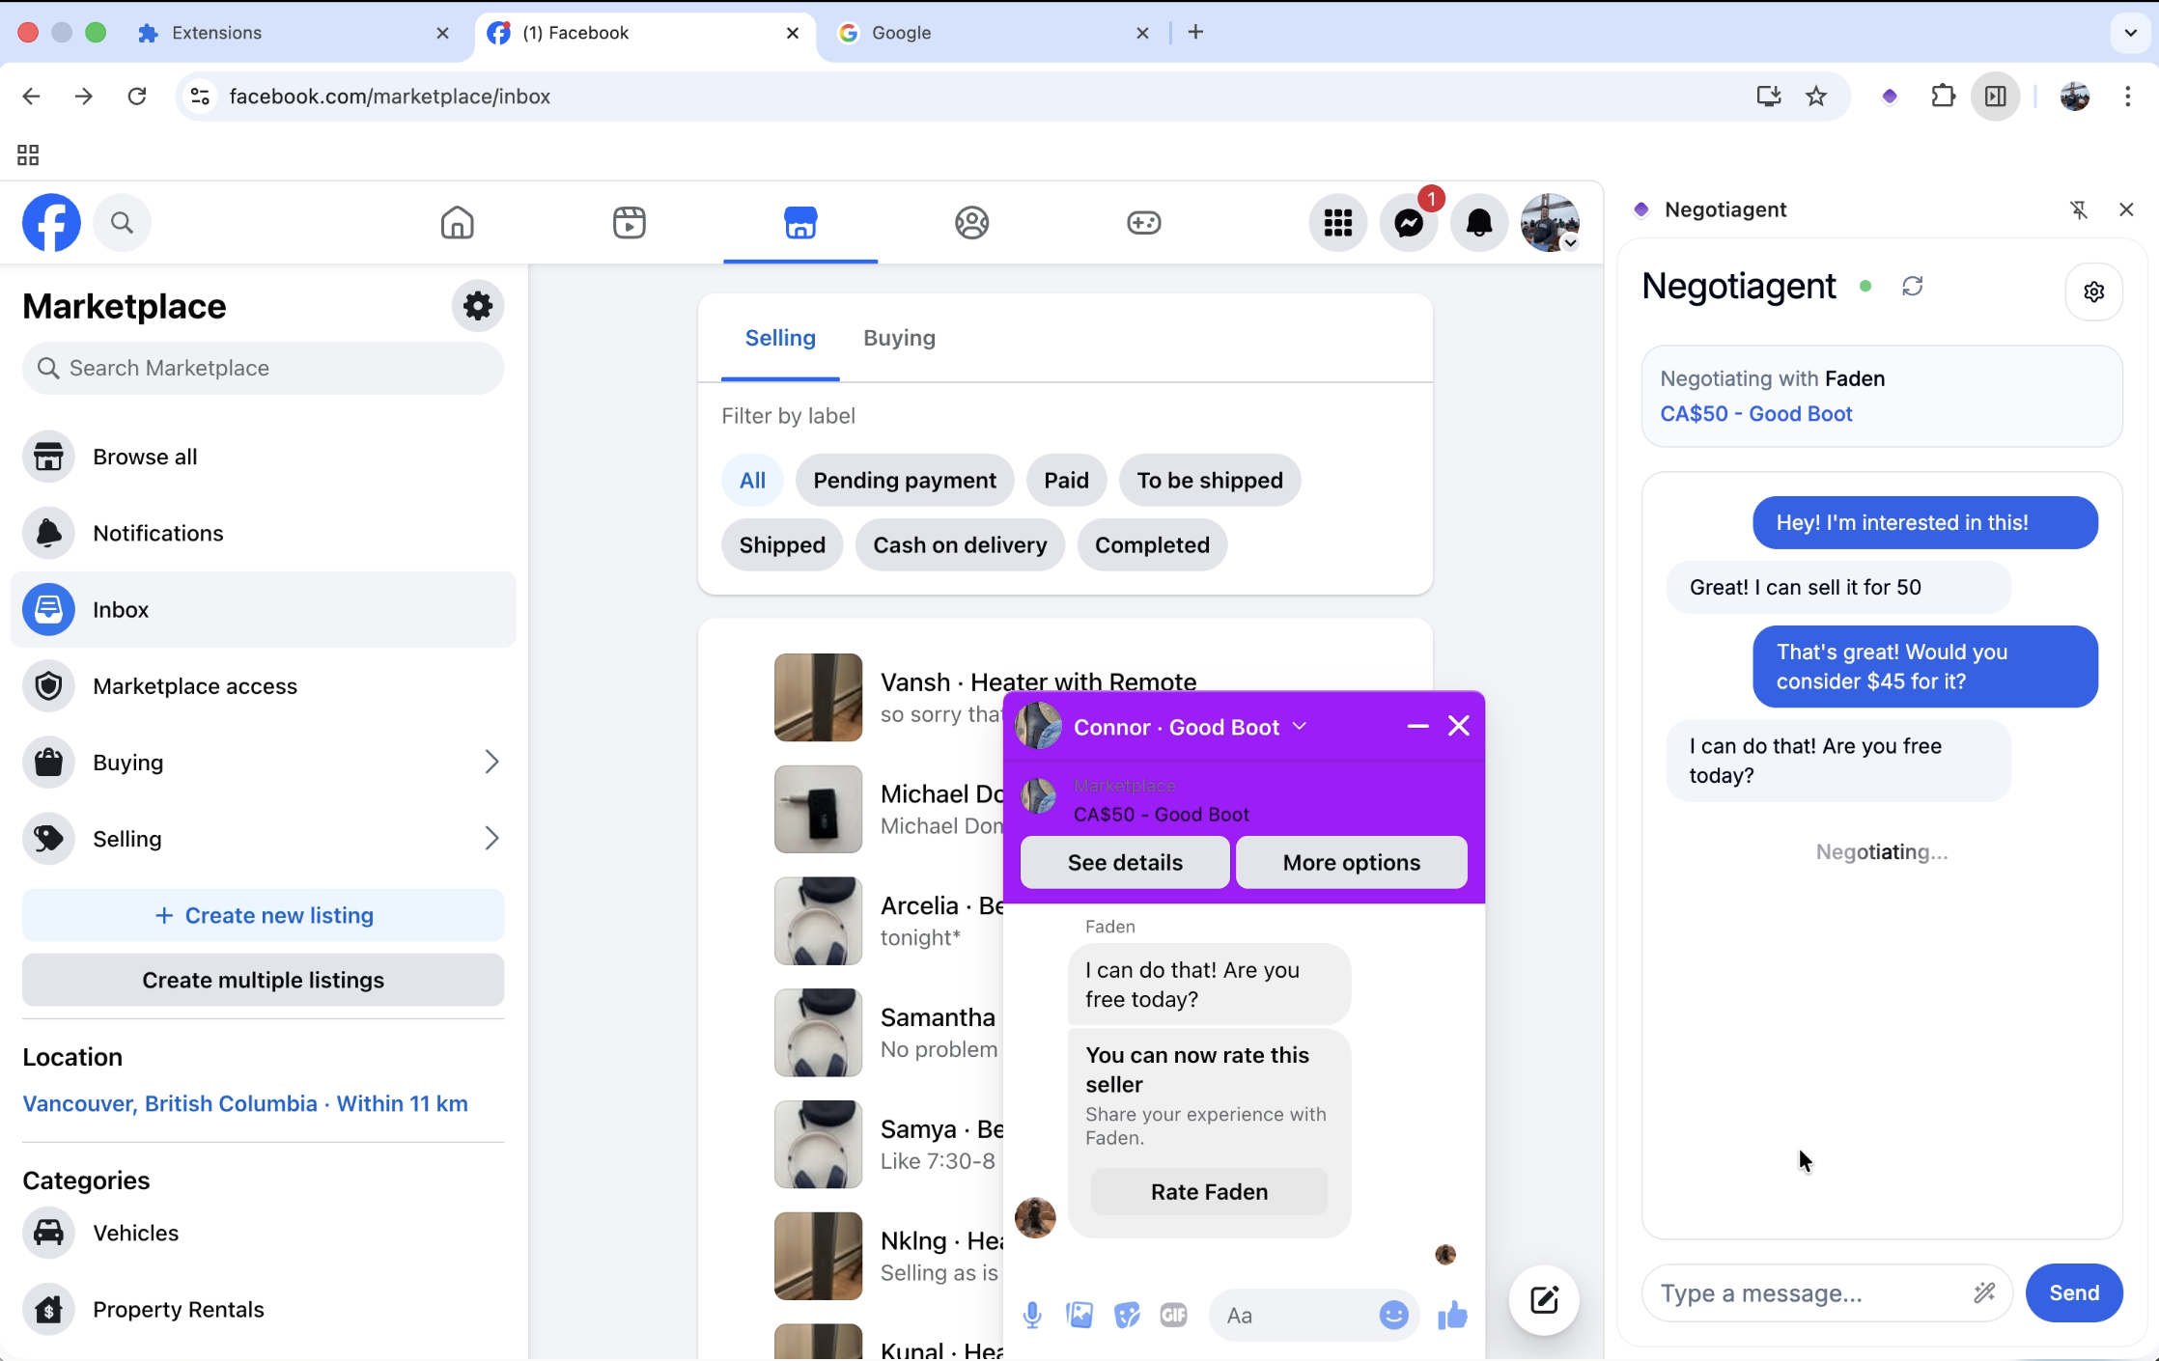This screenshot has height=1361, width=2159.
Task: Click the Rate Faden button
Action: [x=1209, y=1192]
